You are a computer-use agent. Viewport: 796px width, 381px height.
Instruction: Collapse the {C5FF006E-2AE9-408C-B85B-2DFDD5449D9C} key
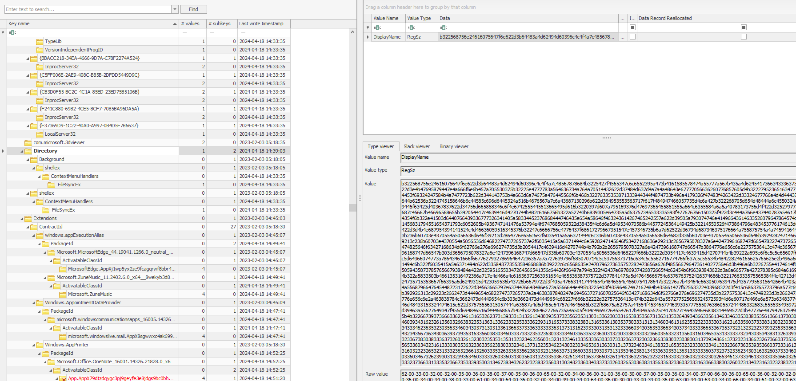coord(28,75)
